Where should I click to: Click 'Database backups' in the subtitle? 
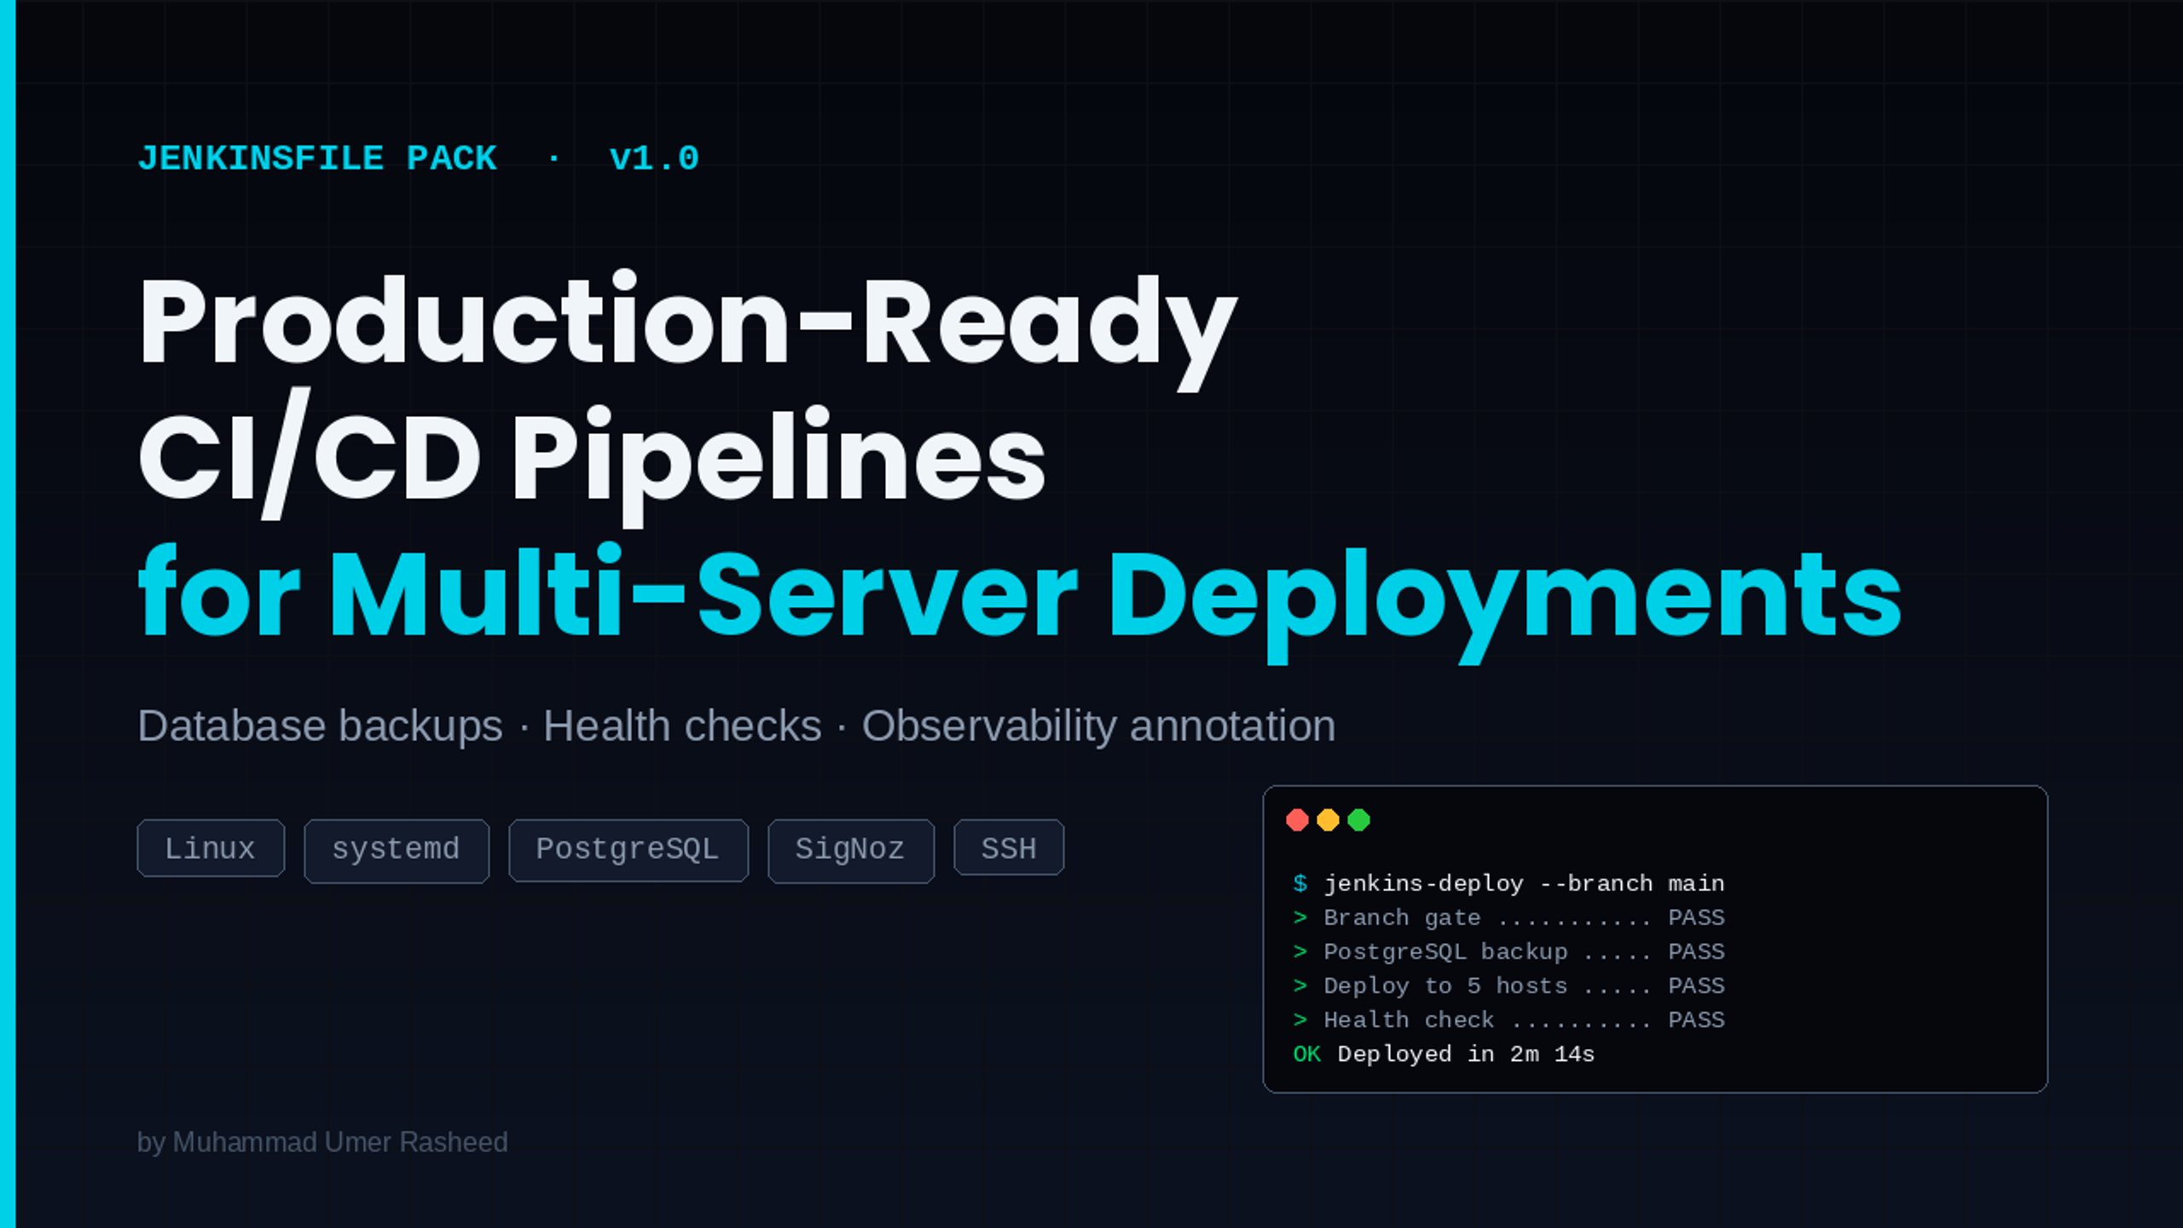point(320,727)
